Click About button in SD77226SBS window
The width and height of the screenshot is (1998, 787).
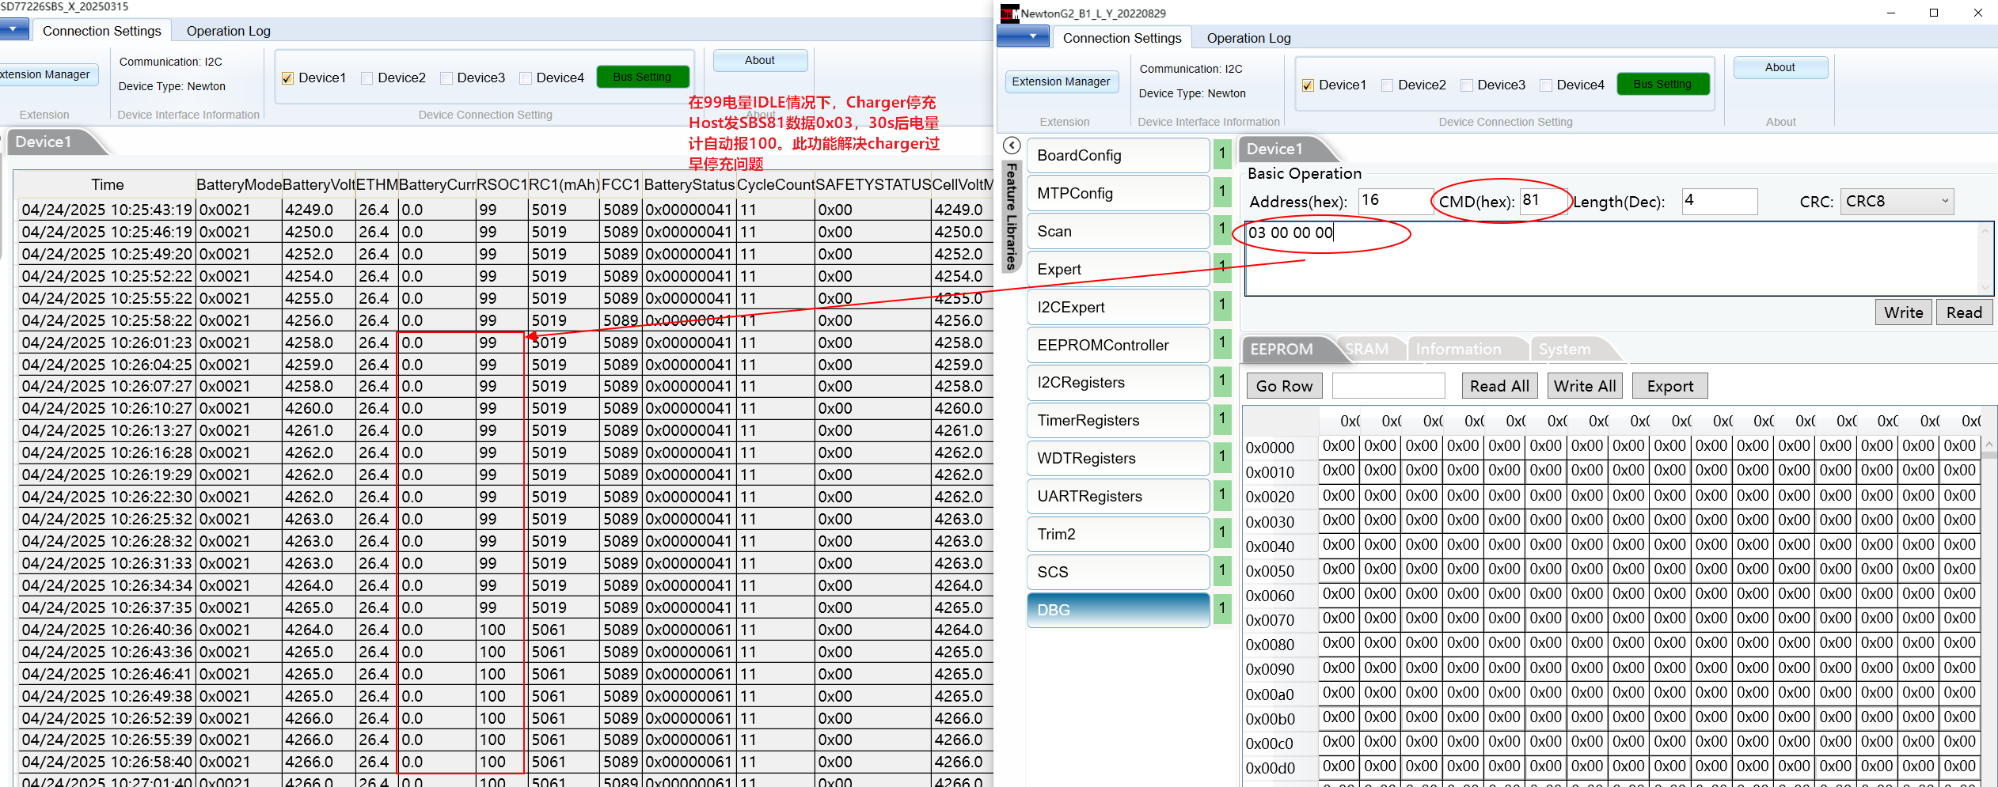tap(760, 61)
